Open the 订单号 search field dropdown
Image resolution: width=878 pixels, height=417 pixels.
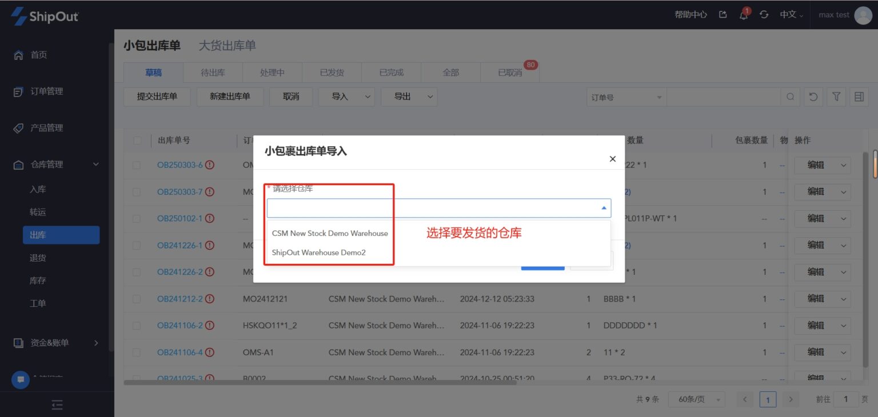[x=625, y=97]
